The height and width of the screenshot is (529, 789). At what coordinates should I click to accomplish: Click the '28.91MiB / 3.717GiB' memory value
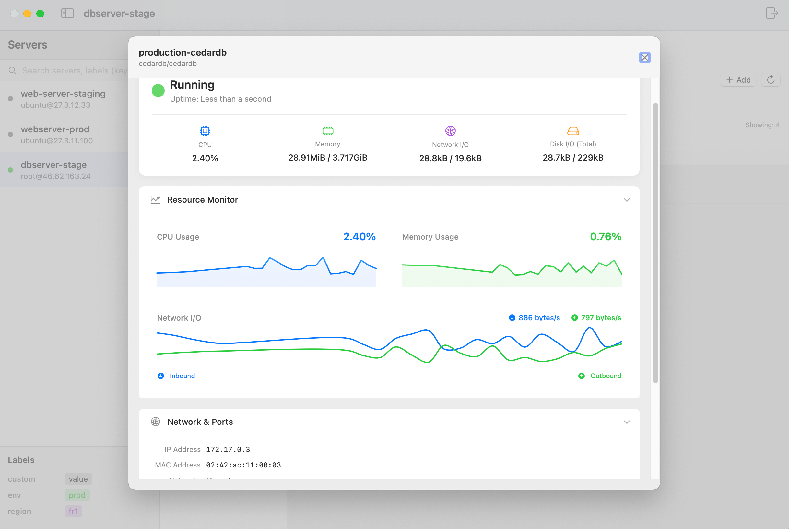click(328, 158)
